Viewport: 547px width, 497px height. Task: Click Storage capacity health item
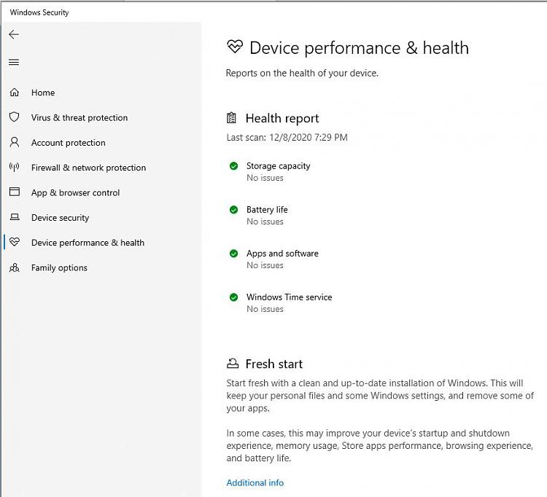point(279,166)
